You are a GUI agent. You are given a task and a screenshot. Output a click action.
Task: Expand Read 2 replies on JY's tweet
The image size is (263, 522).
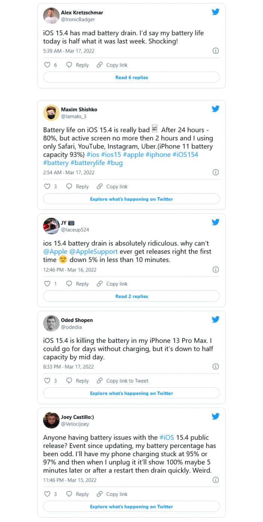(131, 296)
